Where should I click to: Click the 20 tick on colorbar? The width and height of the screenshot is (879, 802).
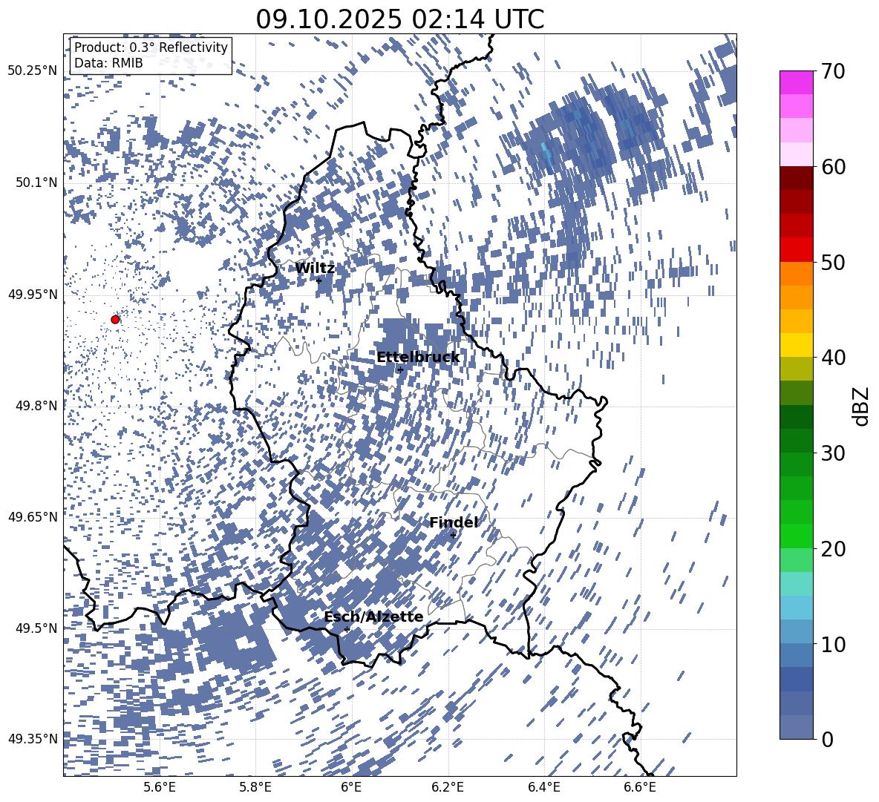point(833,548)
